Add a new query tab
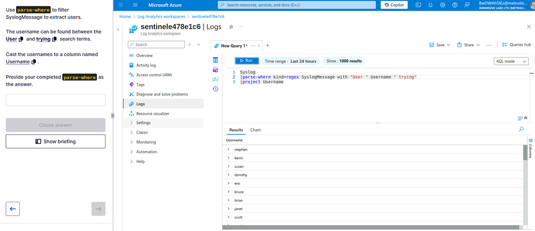Screen dimensions: 535x231 pyautogui.click(x=268, y=46)
